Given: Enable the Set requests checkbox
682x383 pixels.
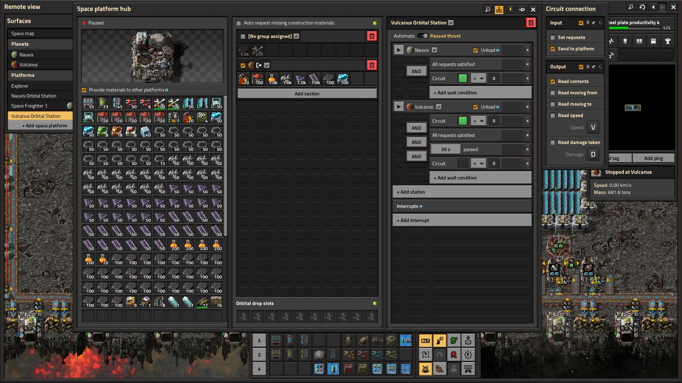Looking at the screenshot, I should pyautogui.click(x=553, y=38).
